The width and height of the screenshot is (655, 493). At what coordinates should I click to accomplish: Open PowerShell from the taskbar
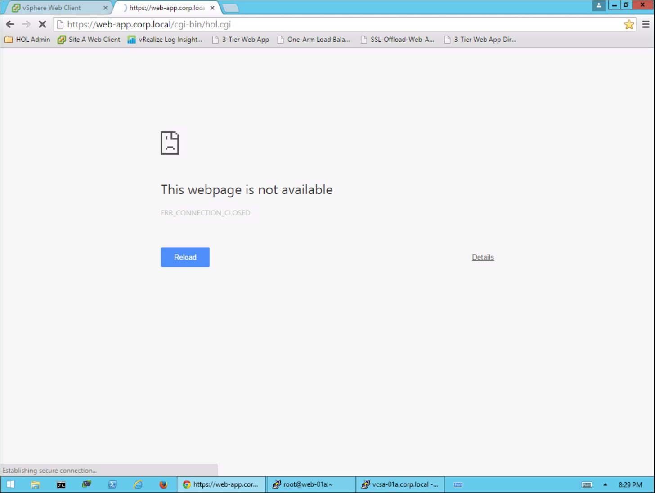112,484
